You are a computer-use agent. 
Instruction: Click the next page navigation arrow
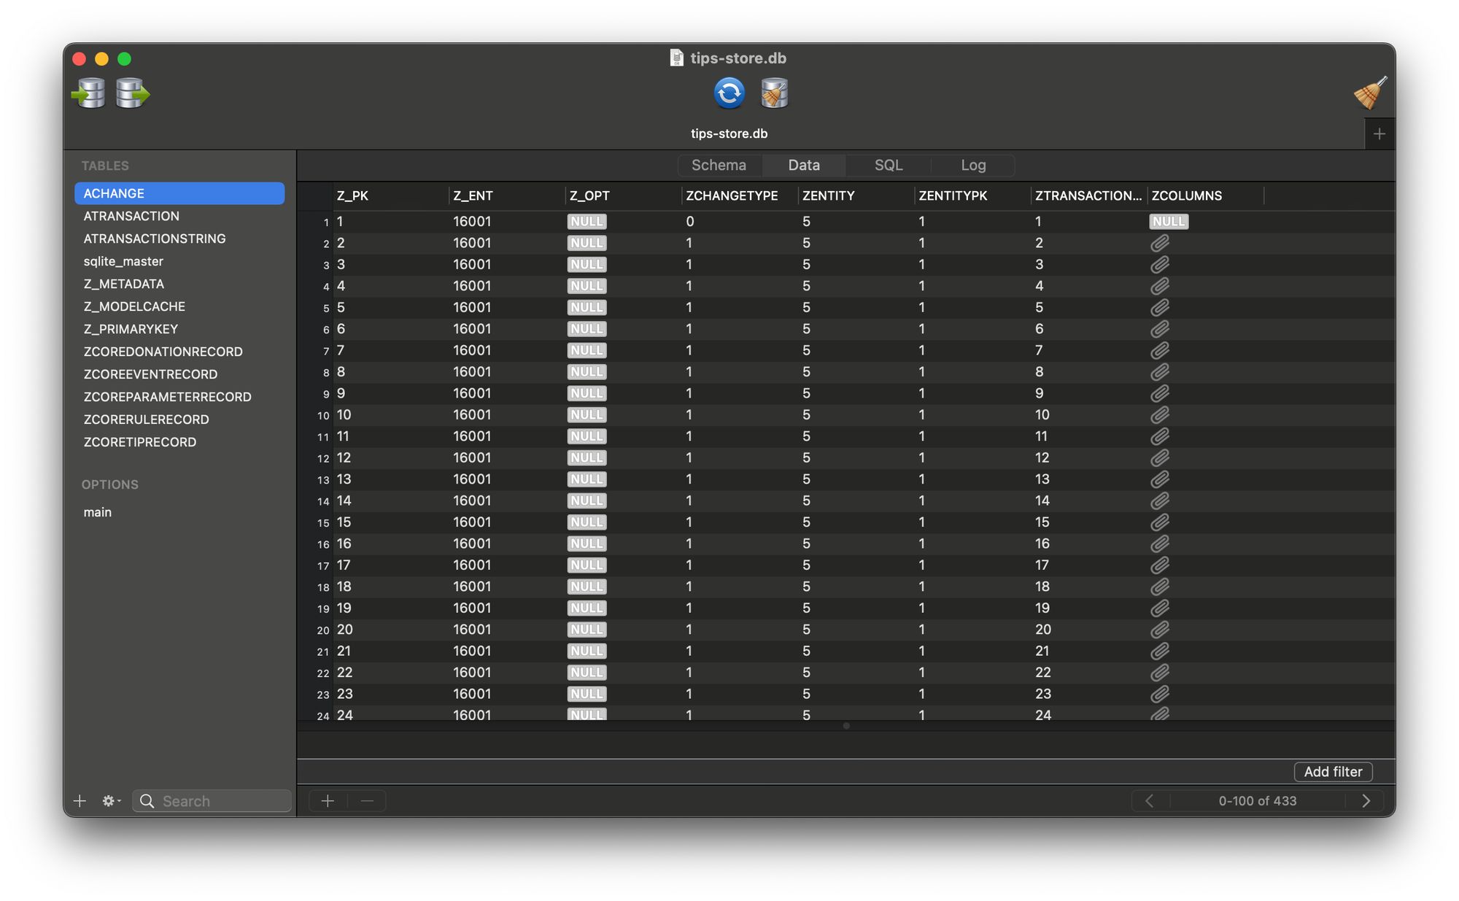tap(1365, 801)
